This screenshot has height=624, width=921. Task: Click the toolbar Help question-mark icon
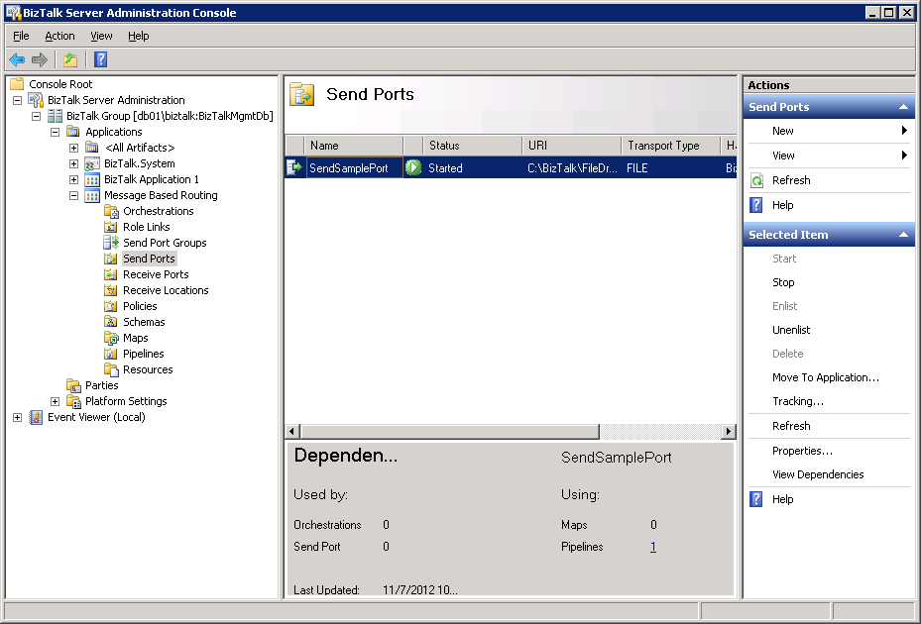point(100,59)
